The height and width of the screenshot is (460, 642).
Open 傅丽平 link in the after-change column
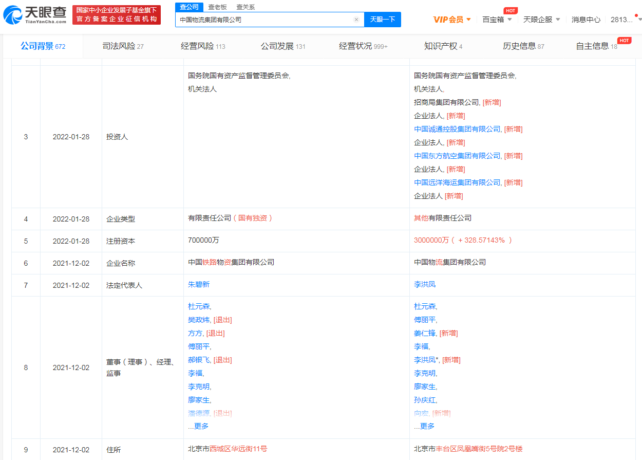(x=425, y=320)
